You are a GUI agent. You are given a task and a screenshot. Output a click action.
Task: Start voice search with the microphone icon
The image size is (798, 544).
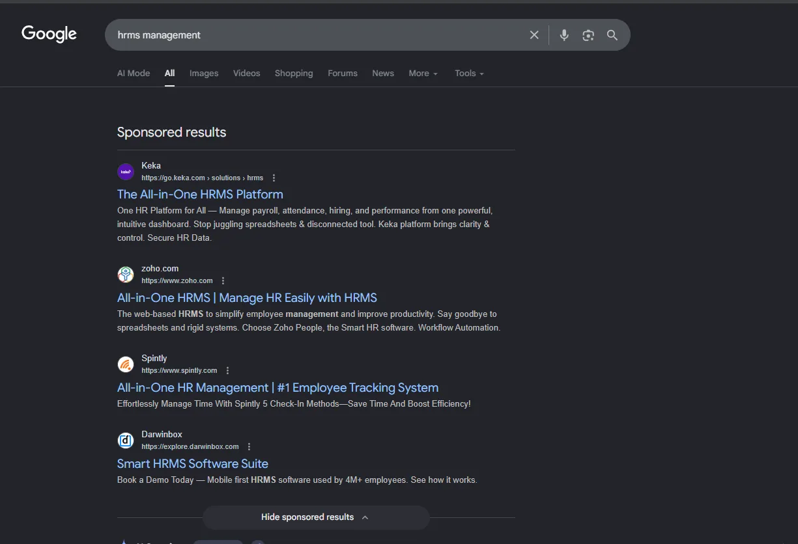[564, 35]
